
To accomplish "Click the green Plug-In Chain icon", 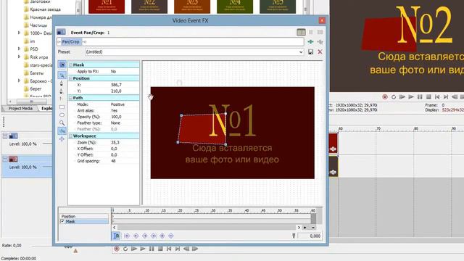I will click(x=310, y=42).
